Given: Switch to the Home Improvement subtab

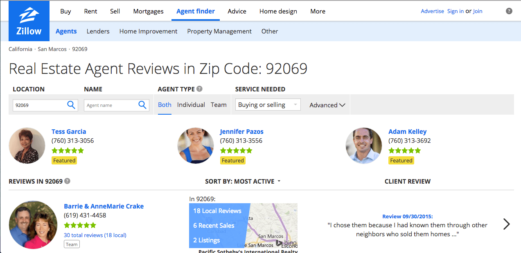Looking at the screenshot, I should [x=149, y=31].
